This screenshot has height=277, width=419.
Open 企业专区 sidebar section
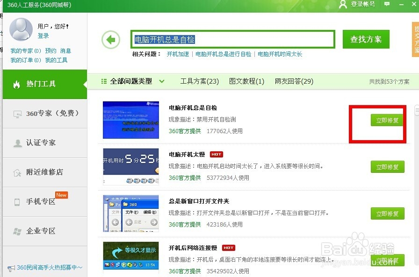[x=45, y=231]
